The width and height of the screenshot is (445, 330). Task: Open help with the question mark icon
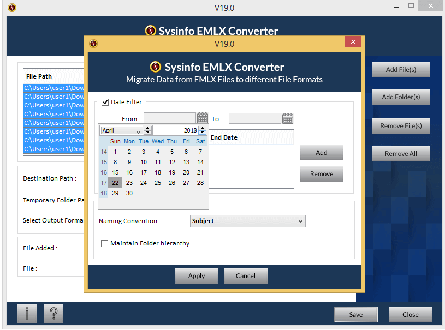coord(54,313)
